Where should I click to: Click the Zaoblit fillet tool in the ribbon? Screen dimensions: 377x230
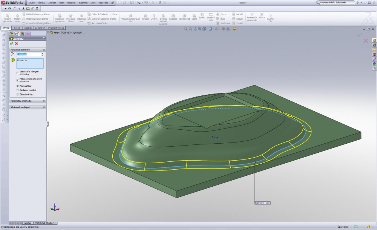(202, 16)
